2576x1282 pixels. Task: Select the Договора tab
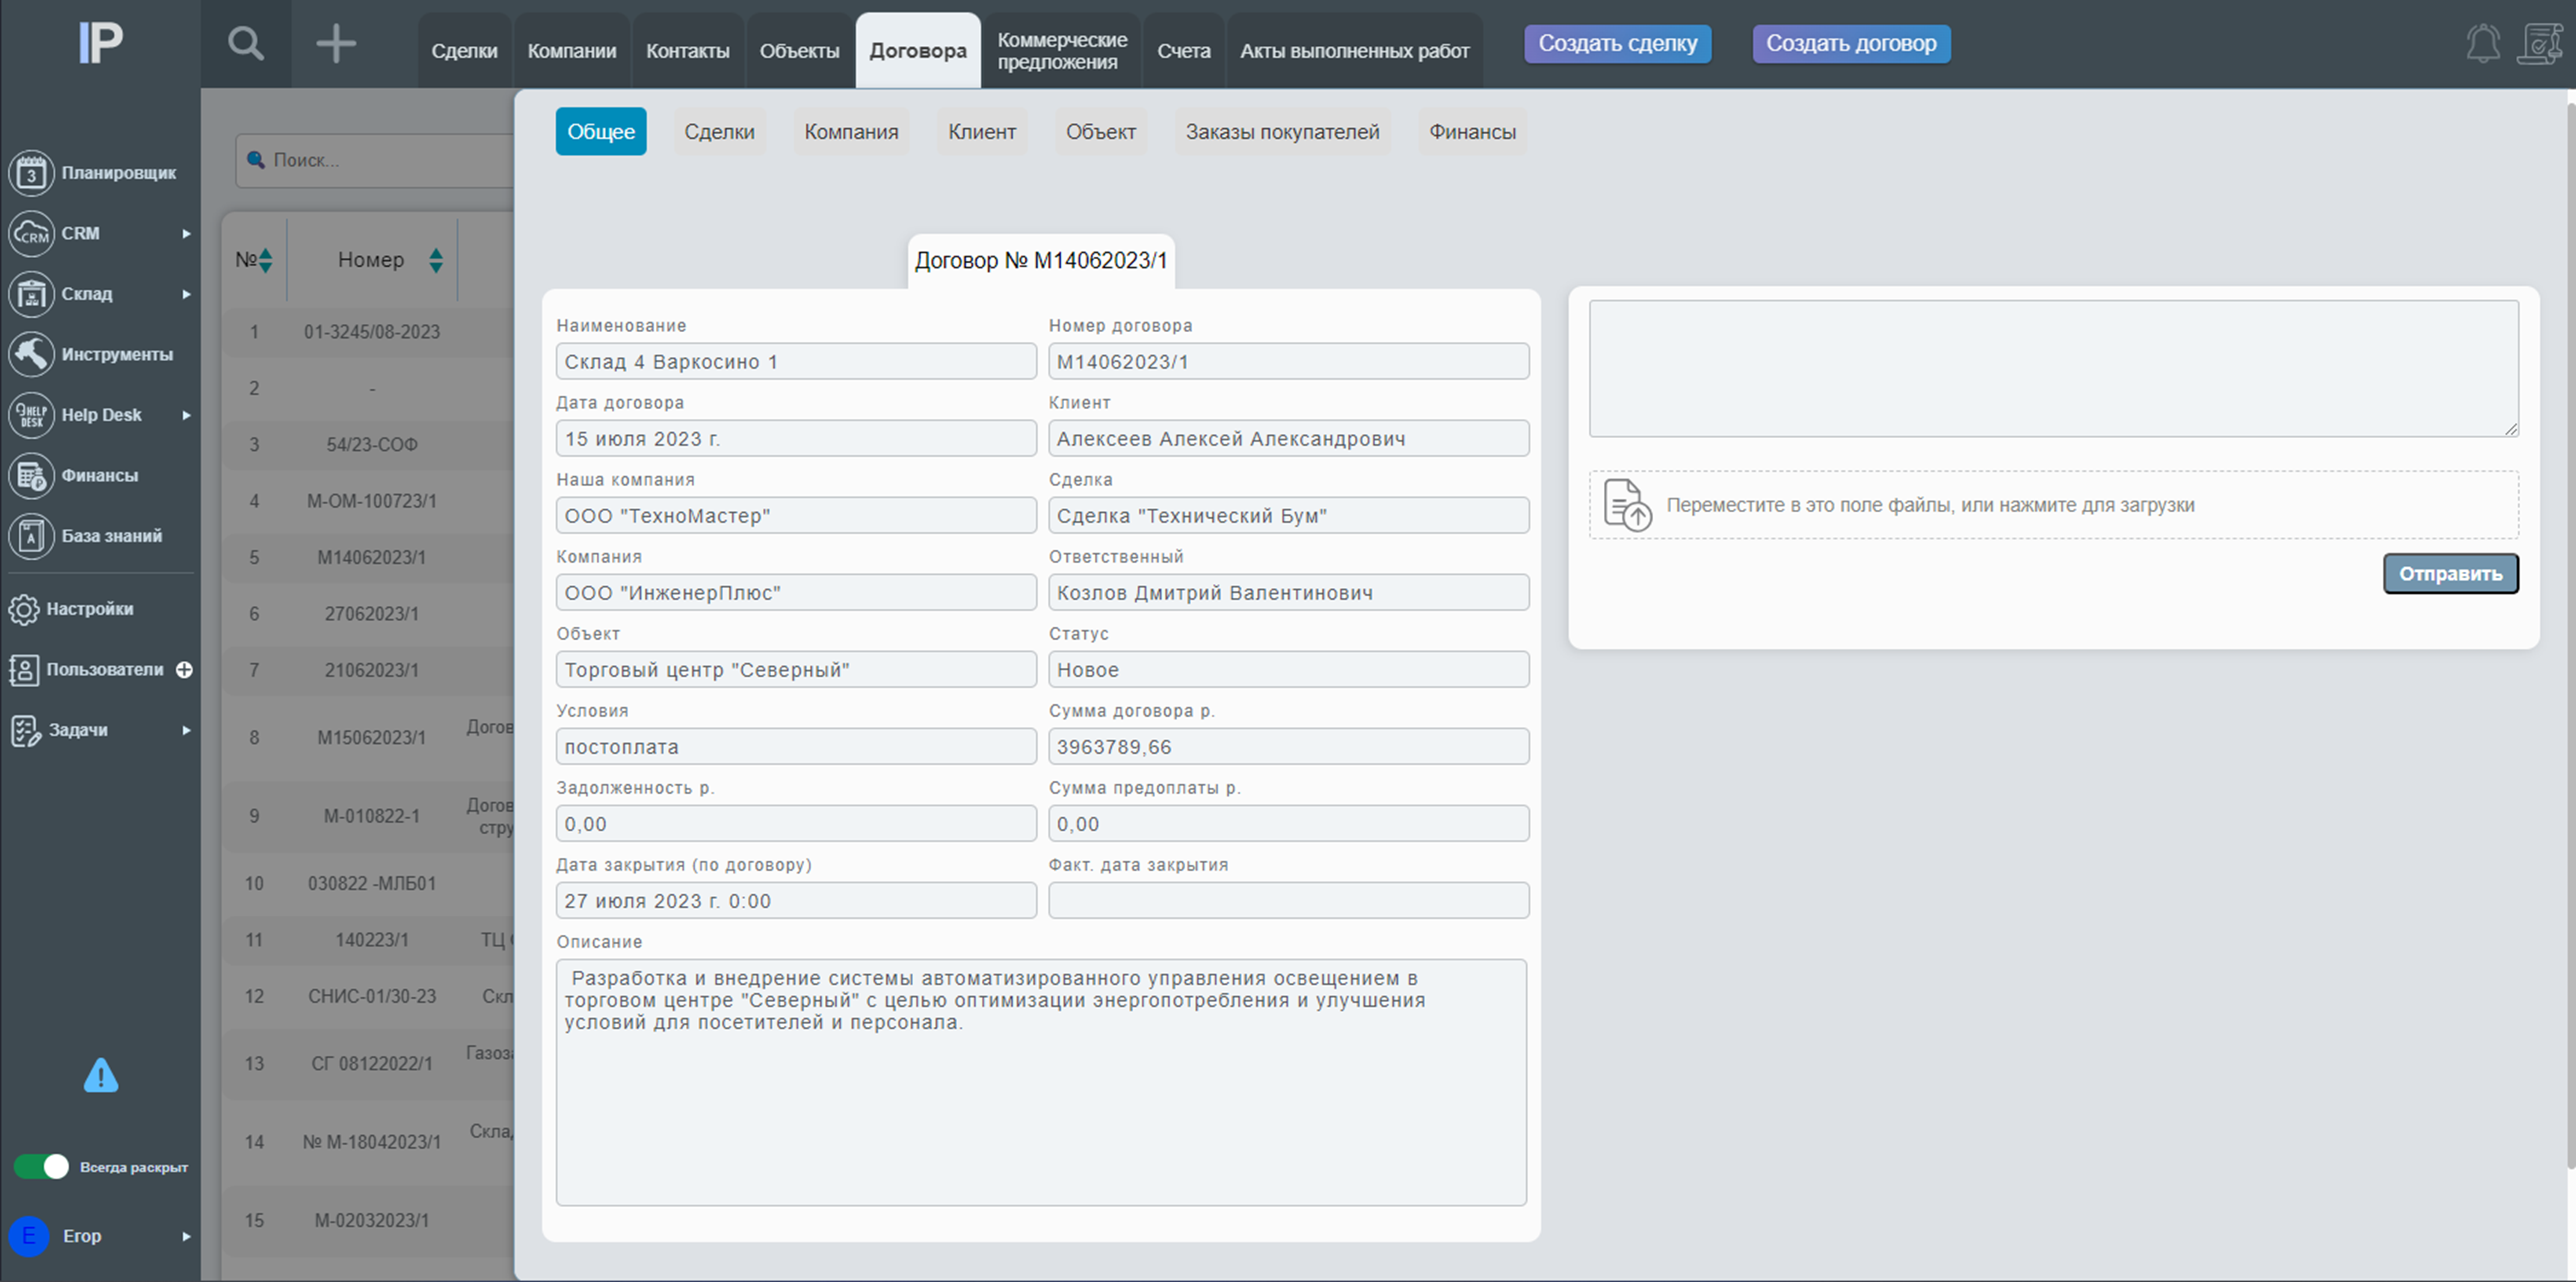click(918, 50)
